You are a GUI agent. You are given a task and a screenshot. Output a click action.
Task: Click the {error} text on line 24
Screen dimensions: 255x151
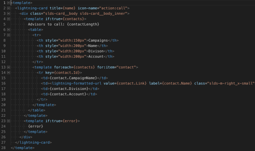click(35, 126)
